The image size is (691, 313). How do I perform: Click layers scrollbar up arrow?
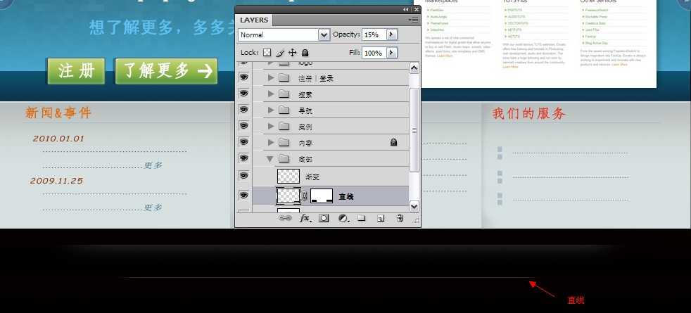coord(414,68)
